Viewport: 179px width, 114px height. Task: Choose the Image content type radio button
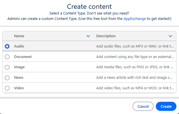(x=7, y=67)
